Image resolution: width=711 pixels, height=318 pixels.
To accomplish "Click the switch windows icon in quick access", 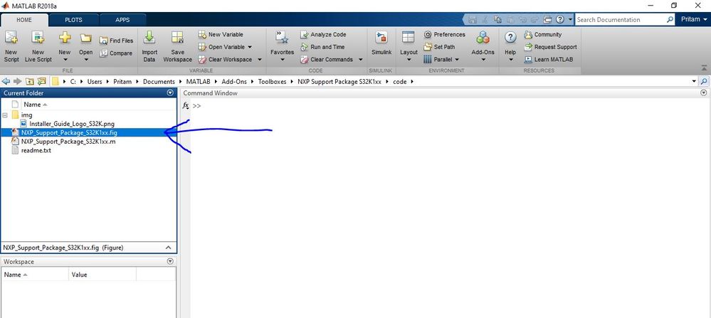I will coord(547,19).
